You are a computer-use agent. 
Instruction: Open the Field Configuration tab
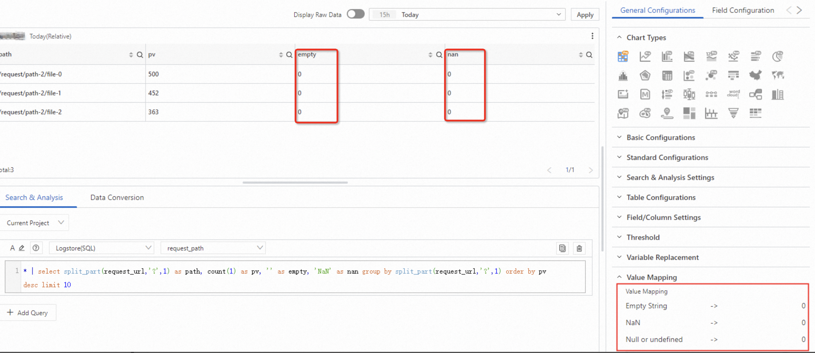pos(743,10)
